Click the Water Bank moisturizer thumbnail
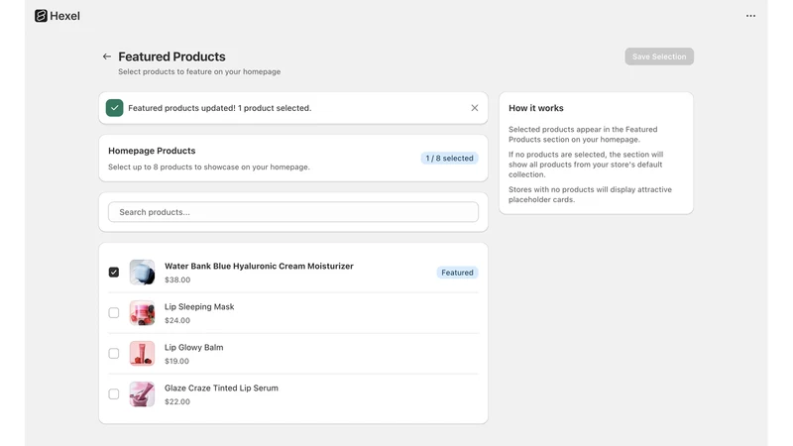Viewport: 793px width, 446px height. click(x=142, y=273)
